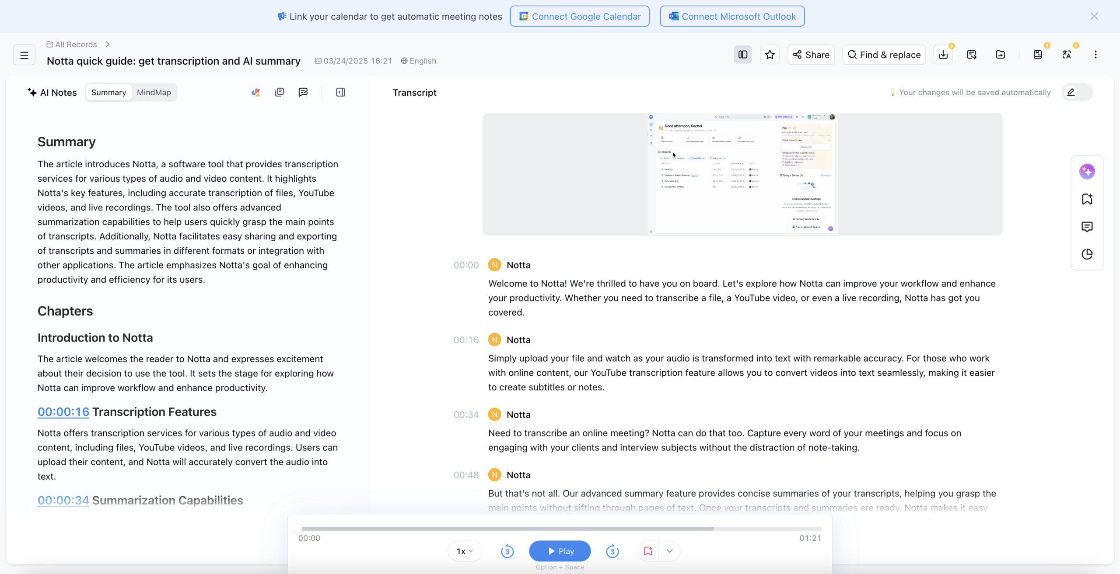Toggle the hamburger sidebar menu
1120x574 pixels.
tap(24, 55)
